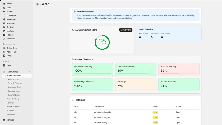Open Product Copy subpage
222x125 pixels.
coord(14,91)
